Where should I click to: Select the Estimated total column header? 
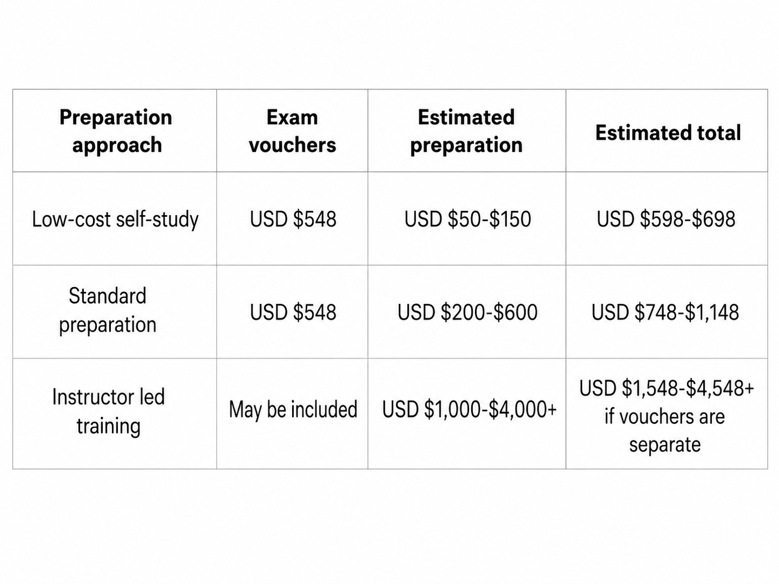[667, 131]
